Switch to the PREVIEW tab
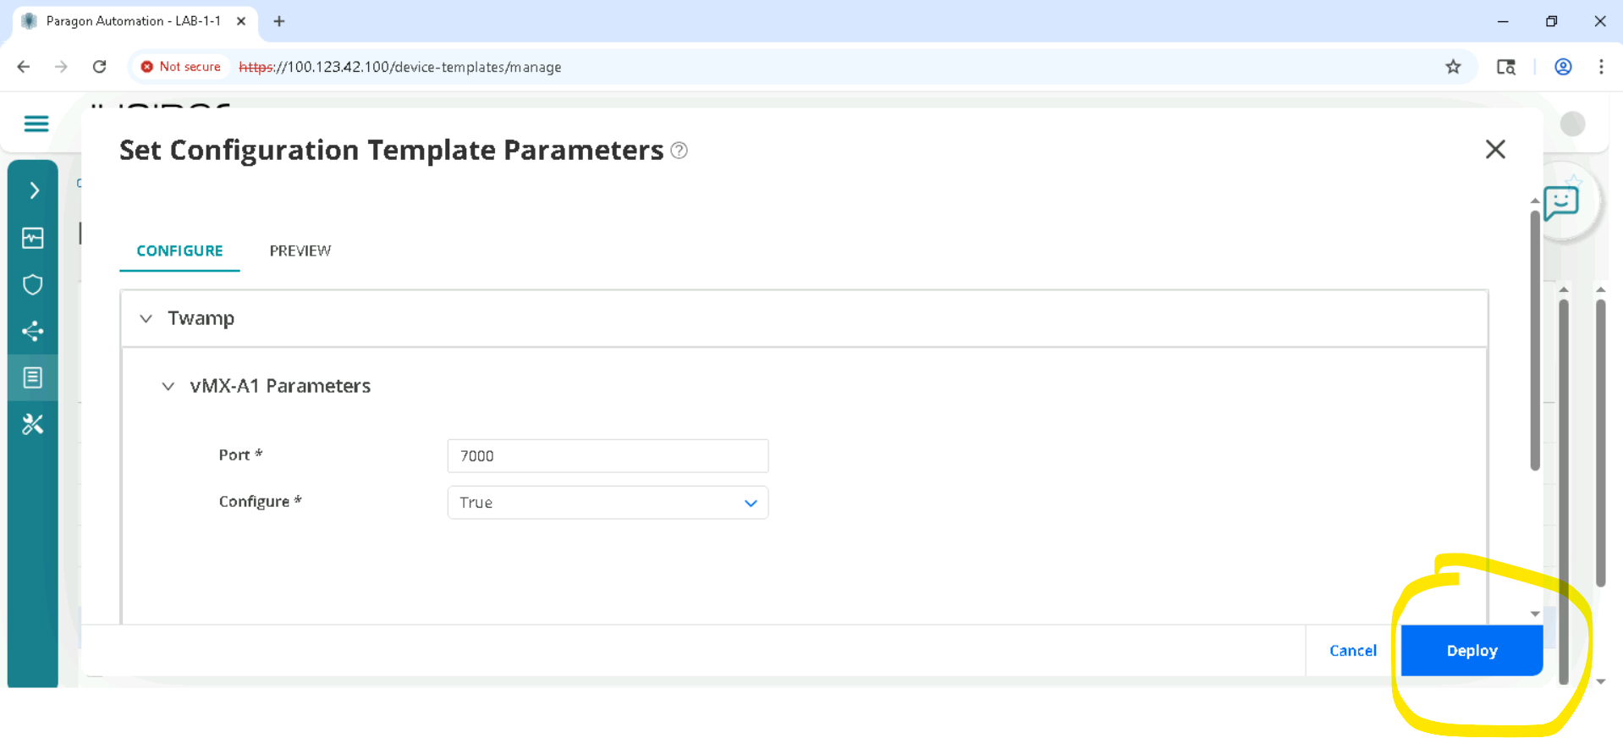 click(x=300, y=251)
